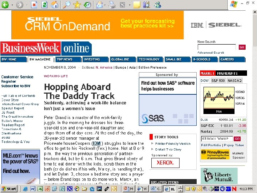
Task: Open the Technology & You link
Action: (x=15, y=142)
